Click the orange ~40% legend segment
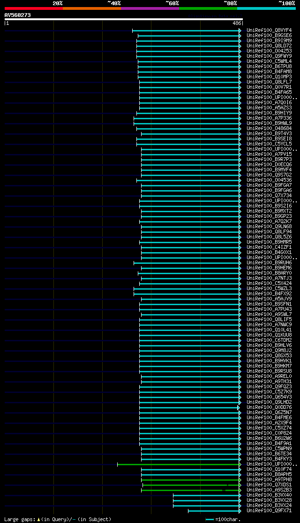 [x=92, y=8]
